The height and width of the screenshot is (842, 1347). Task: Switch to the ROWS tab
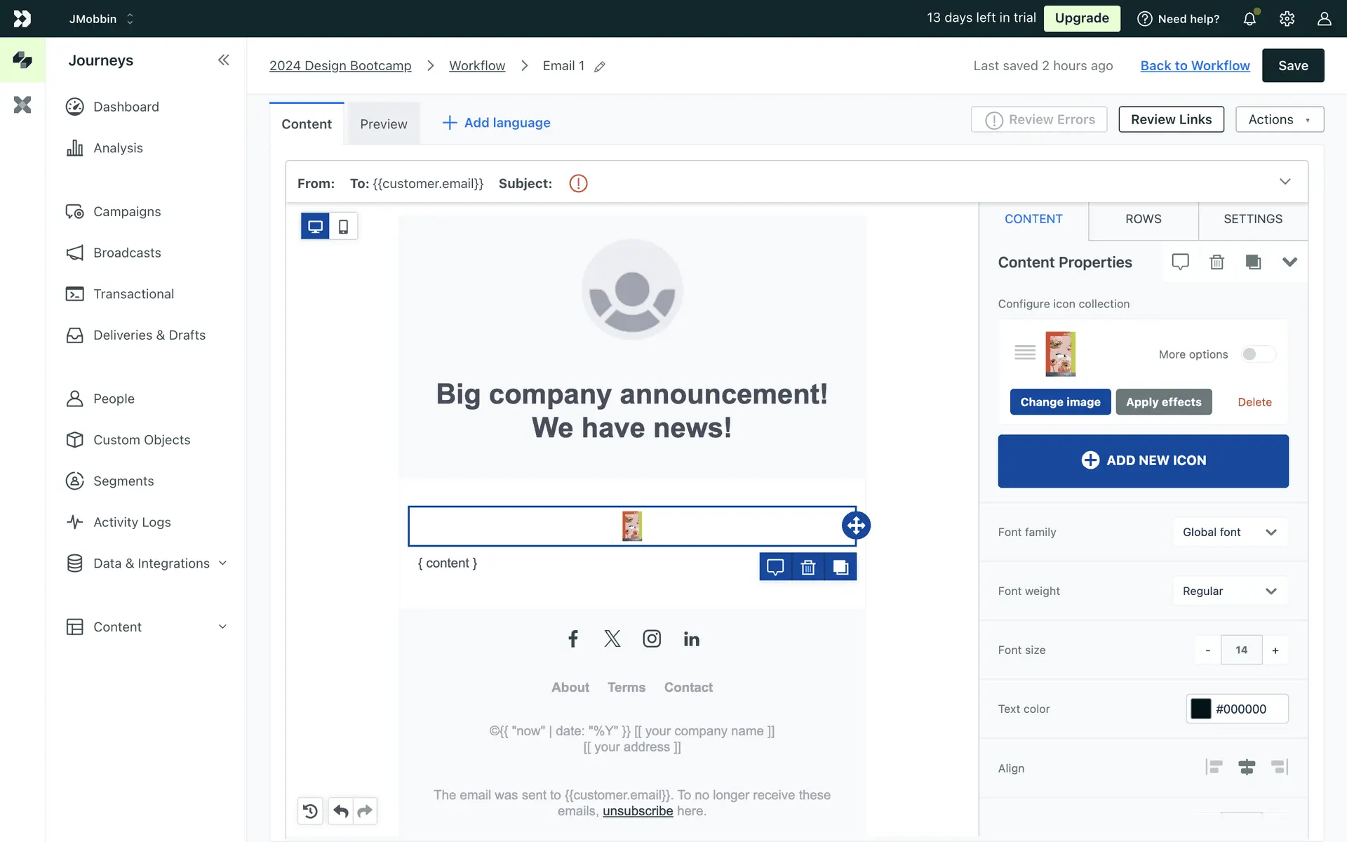pyautogui.click(x=1143, y=219)
